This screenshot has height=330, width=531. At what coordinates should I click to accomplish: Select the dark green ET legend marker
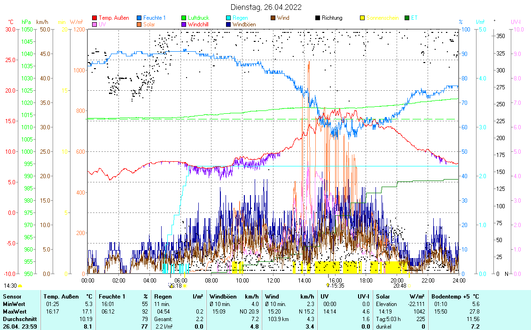pos(407,18)
